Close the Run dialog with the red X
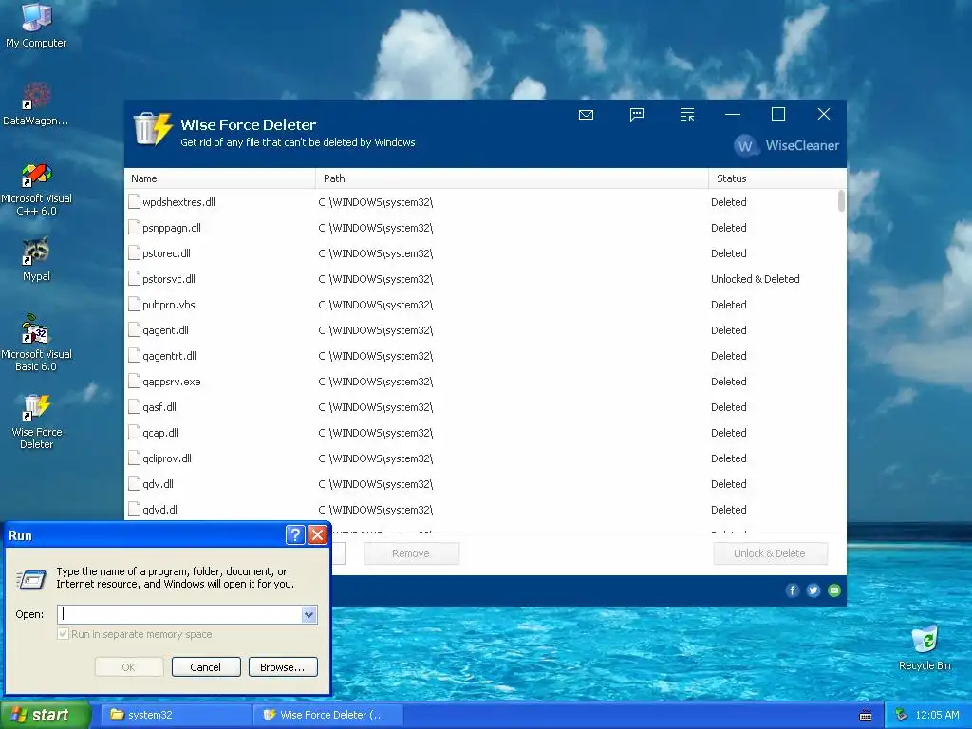Viewport: 972px width, 729px height. (317, 534)
